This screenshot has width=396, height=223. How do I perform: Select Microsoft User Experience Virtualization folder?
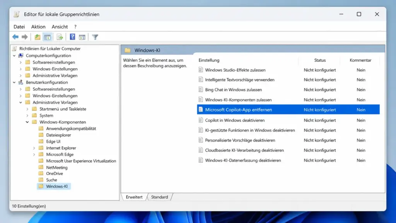[81, 161]
